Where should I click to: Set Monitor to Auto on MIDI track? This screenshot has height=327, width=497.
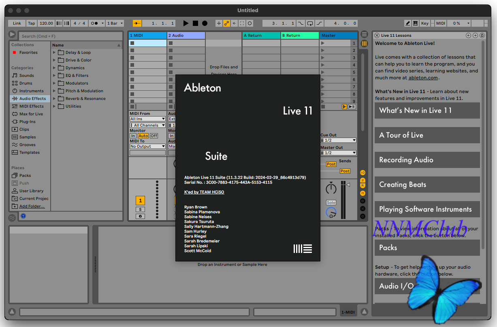point(143,136)
